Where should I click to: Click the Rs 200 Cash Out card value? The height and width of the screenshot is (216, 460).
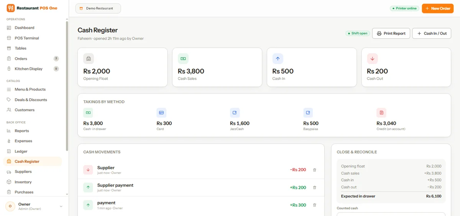[x=377, y=71]
